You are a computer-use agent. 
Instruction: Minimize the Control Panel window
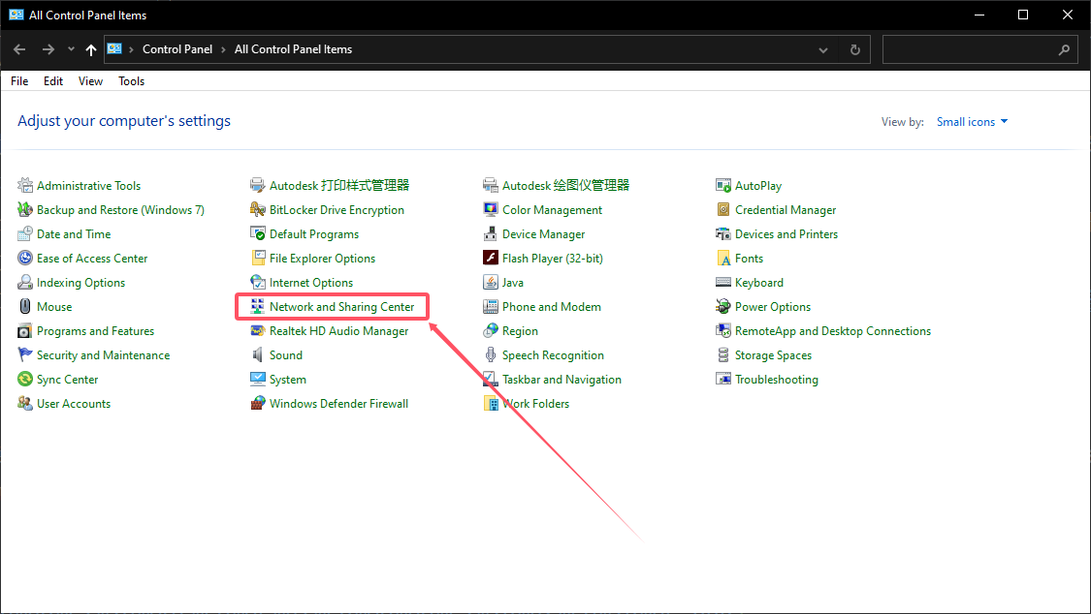[979, 15]
